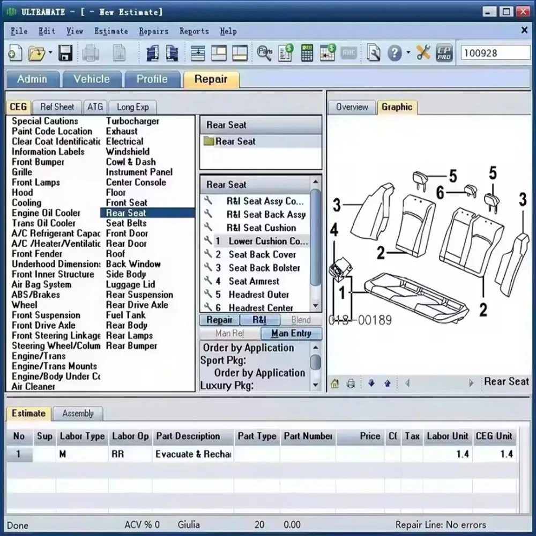Click the up arrow of the notes scrollbar
The image size is (536, 536).
(x=316, y=348)
